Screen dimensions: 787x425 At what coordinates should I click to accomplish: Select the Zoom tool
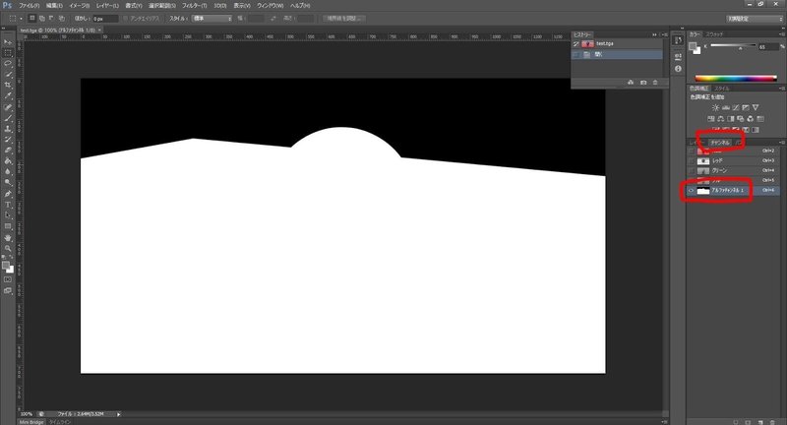(x=8, y=248)
